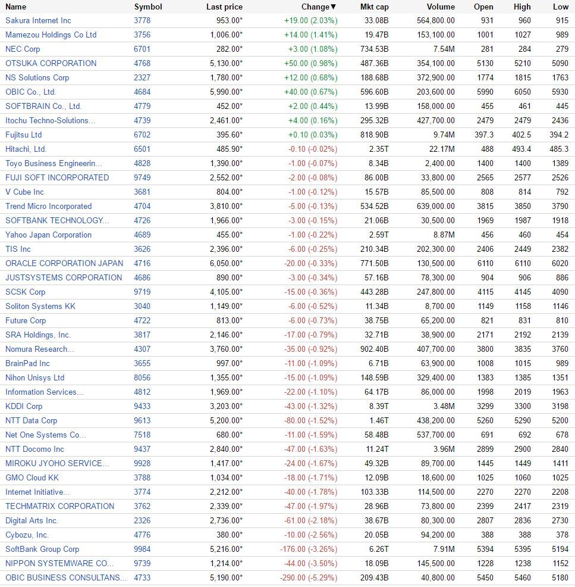
Task: Open Net One Systems Co link
Action: [x=45, y=435]
